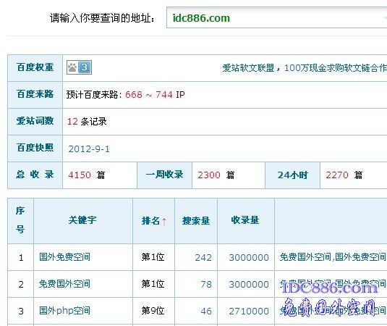387x326 pixels.
Task: Click the 排名 sort arrow indicator
Action: [x=164, y=222]
